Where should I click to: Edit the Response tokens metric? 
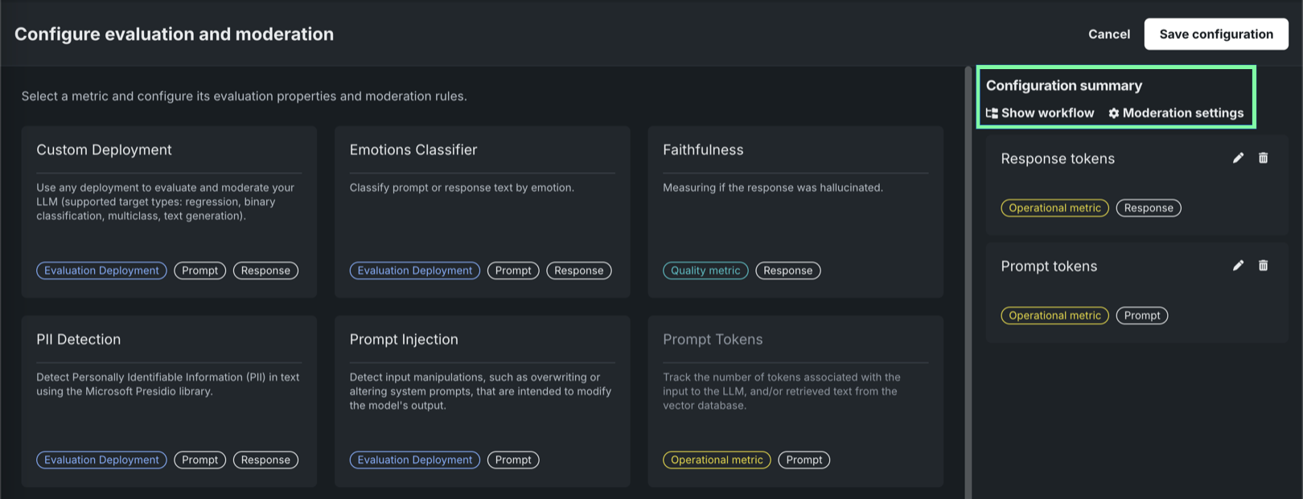tap(1238, 158)
